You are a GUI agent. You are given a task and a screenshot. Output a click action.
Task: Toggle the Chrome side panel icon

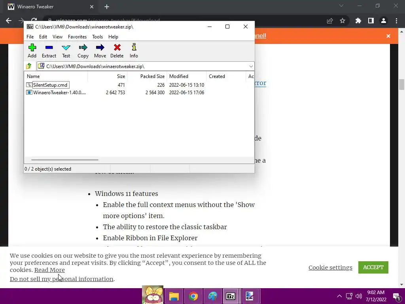(371, 21)
